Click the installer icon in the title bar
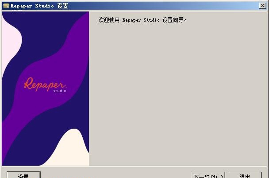The image size is (269, 178). click(x=6, y=6)
